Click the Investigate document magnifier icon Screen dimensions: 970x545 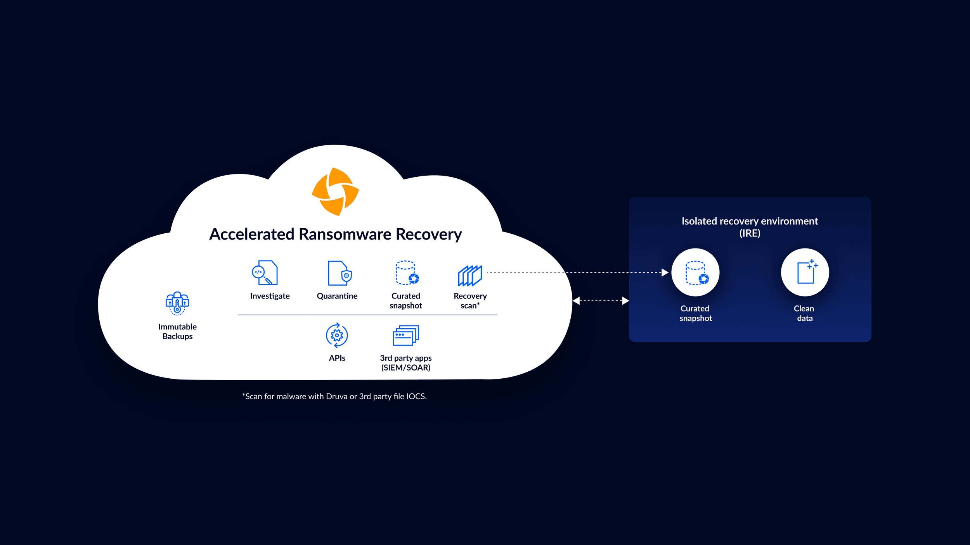(x=265, y=273)
